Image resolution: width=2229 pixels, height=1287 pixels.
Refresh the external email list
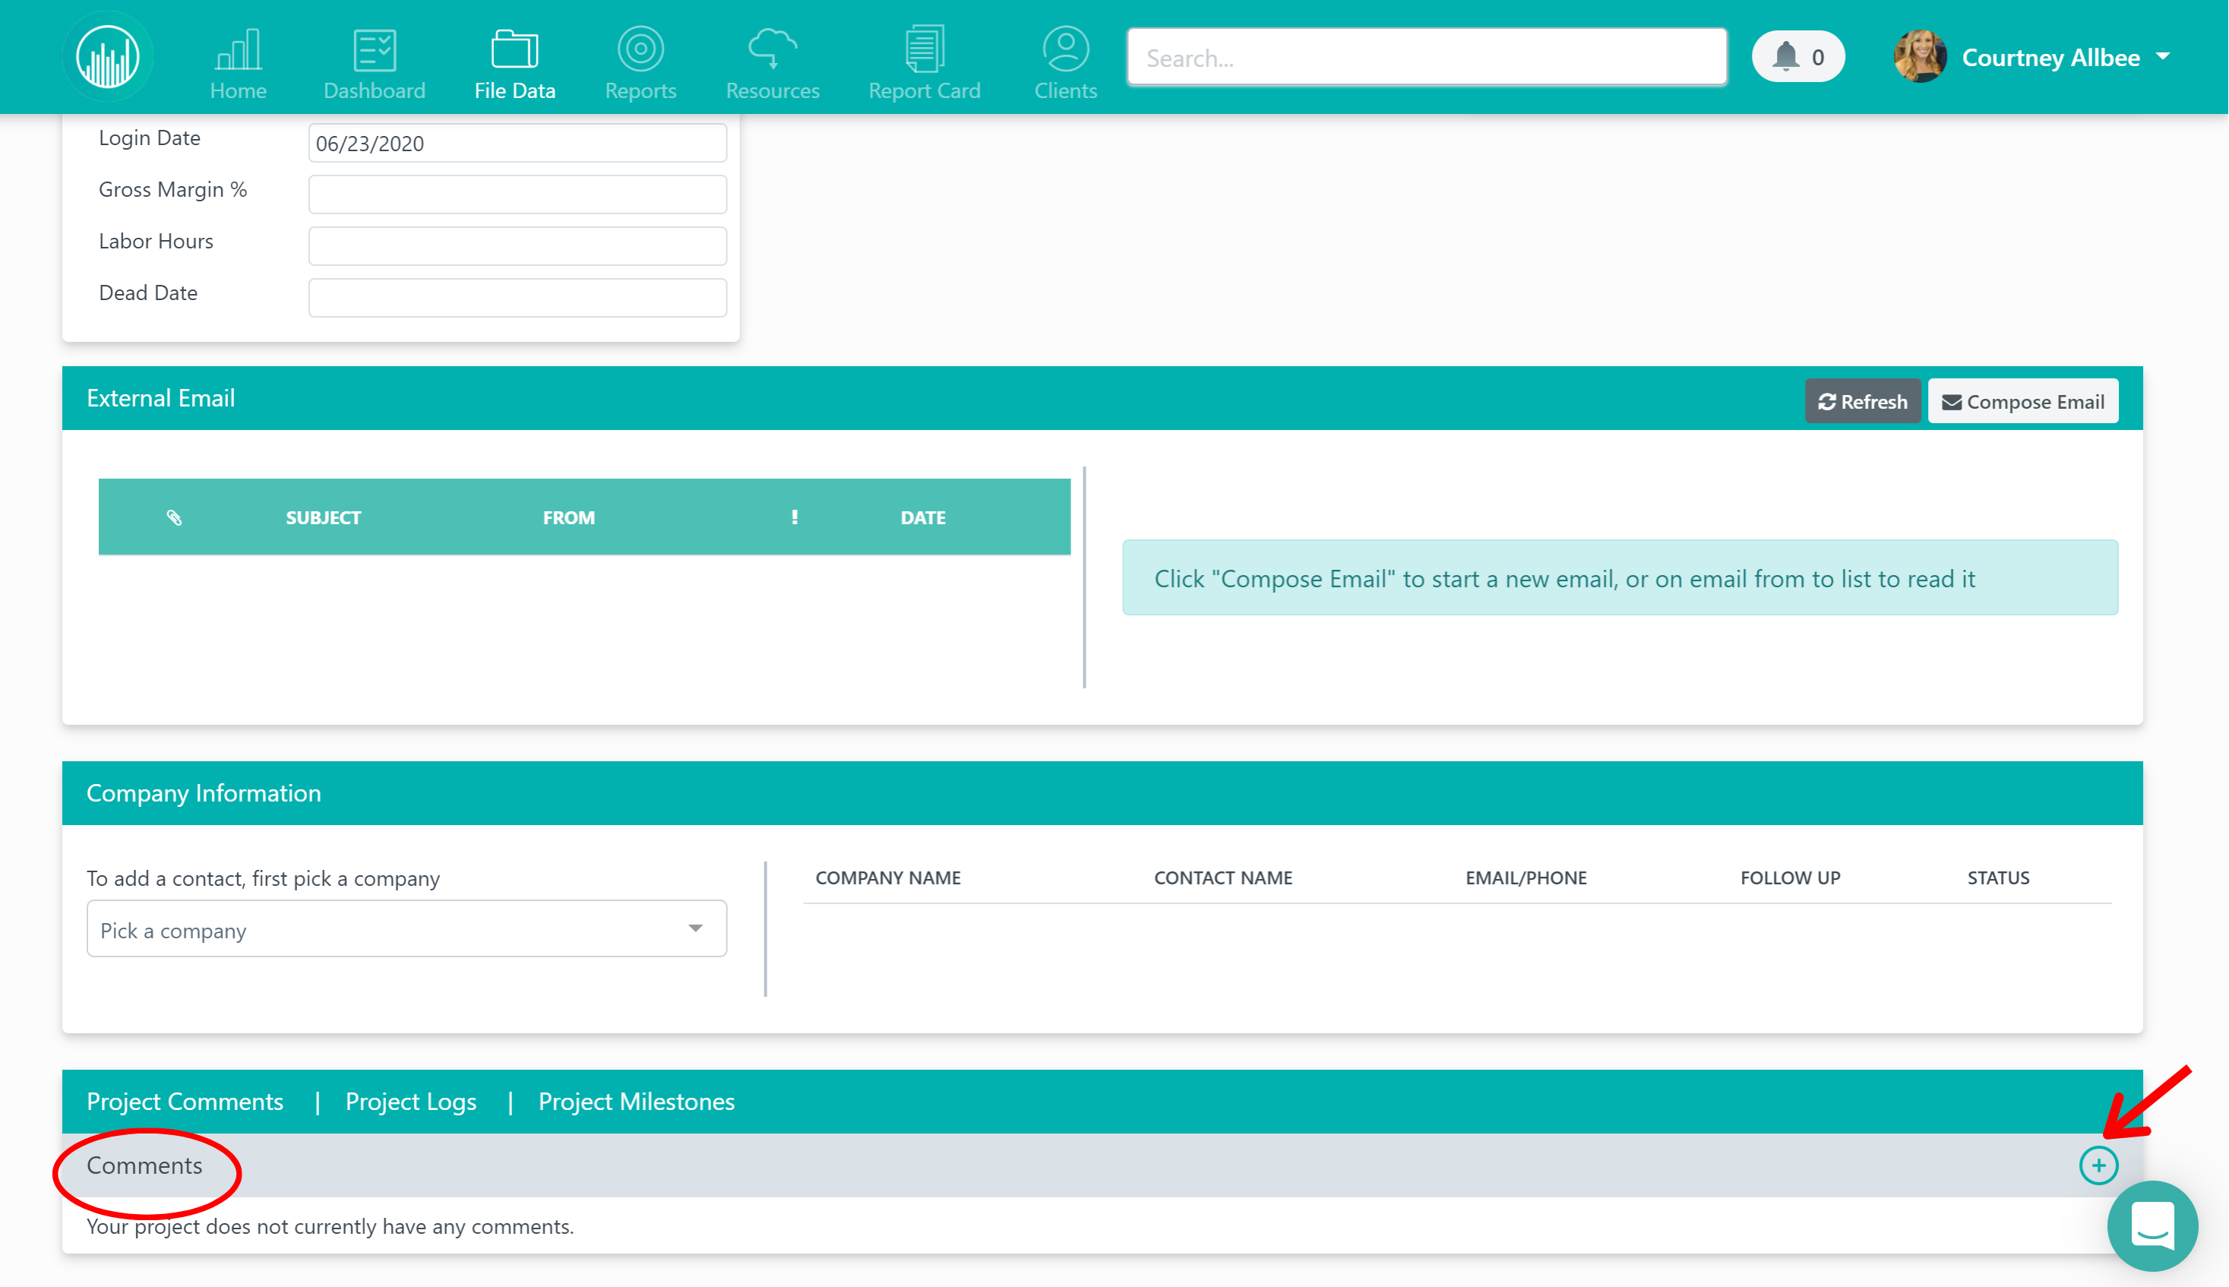[1861, 401]
